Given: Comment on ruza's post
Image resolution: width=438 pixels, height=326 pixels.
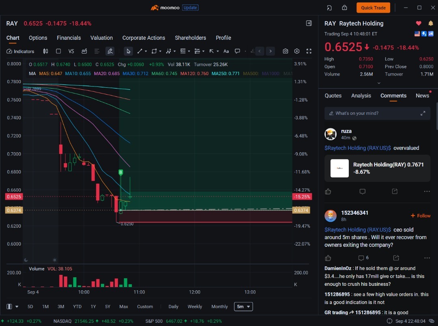Looking at the screenshot, I should pyautogui.click(x=362, y=192).
